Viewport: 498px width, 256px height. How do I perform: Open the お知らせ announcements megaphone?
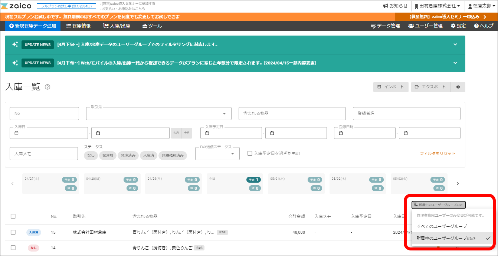395,6
